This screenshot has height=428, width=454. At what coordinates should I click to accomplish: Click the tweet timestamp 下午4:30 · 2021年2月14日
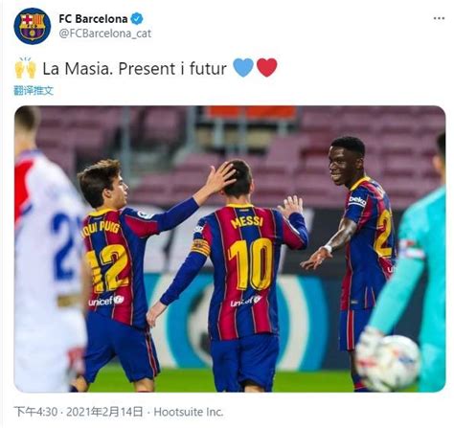click(78, 412)
